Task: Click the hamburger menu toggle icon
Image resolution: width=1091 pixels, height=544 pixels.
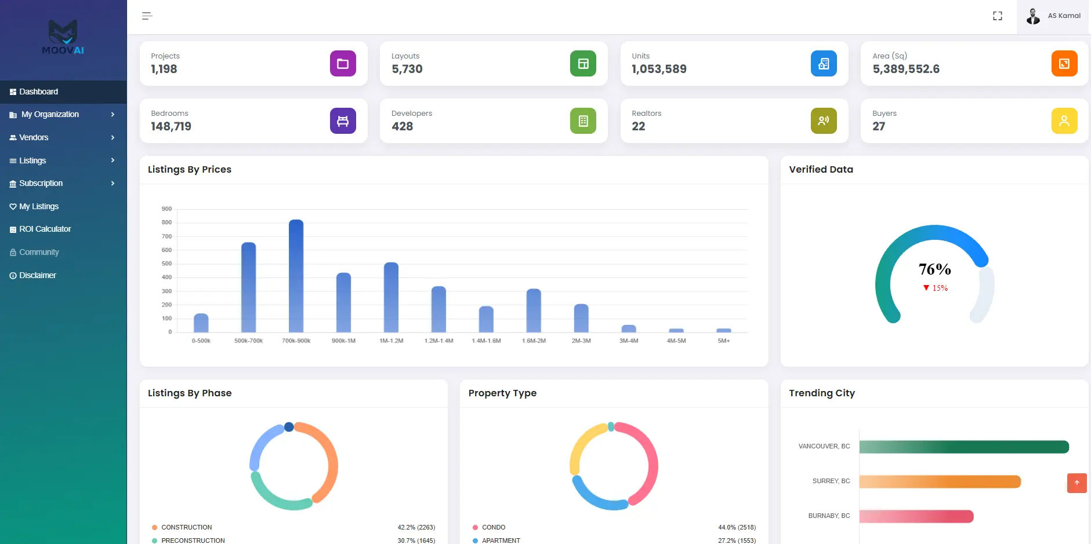Action: pyautogui.click(x=147, y=16)
